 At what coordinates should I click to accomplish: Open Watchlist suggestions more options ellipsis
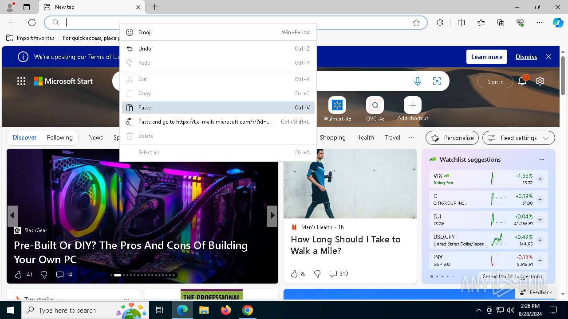click(541, 159)
